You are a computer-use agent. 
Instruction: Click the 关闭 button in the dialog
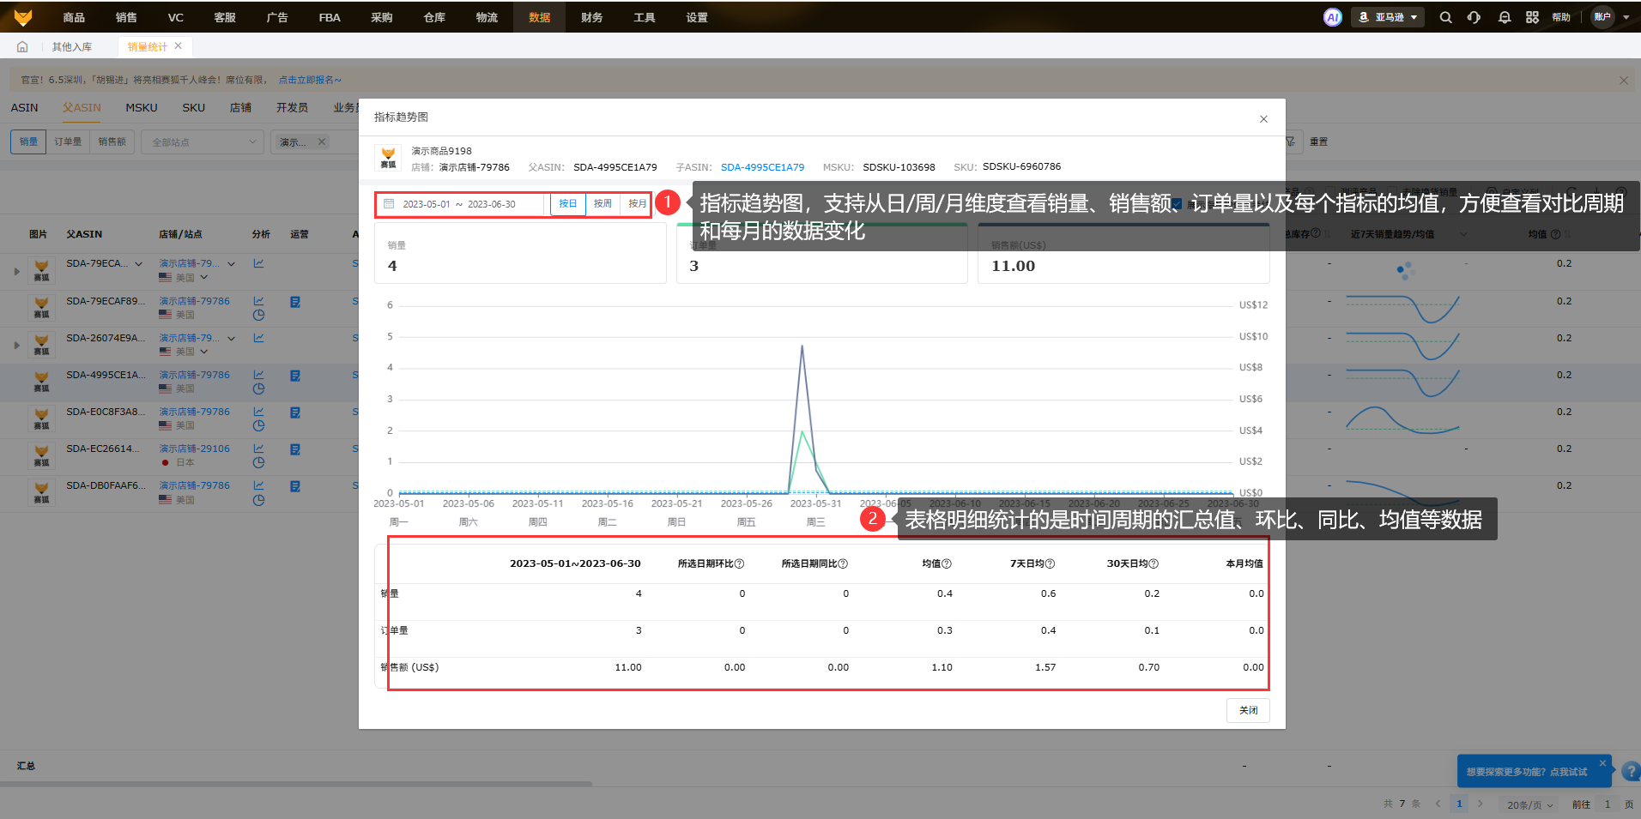pyautogui.click(x=1248, y=710)
